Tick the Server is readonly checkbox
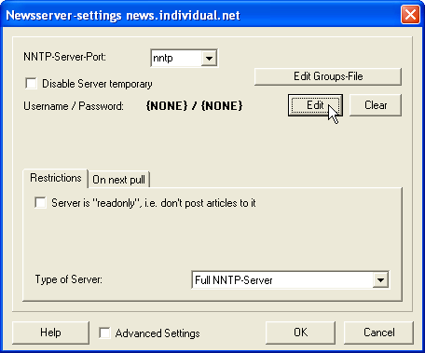The image size is (425, 353). (40, 203)
